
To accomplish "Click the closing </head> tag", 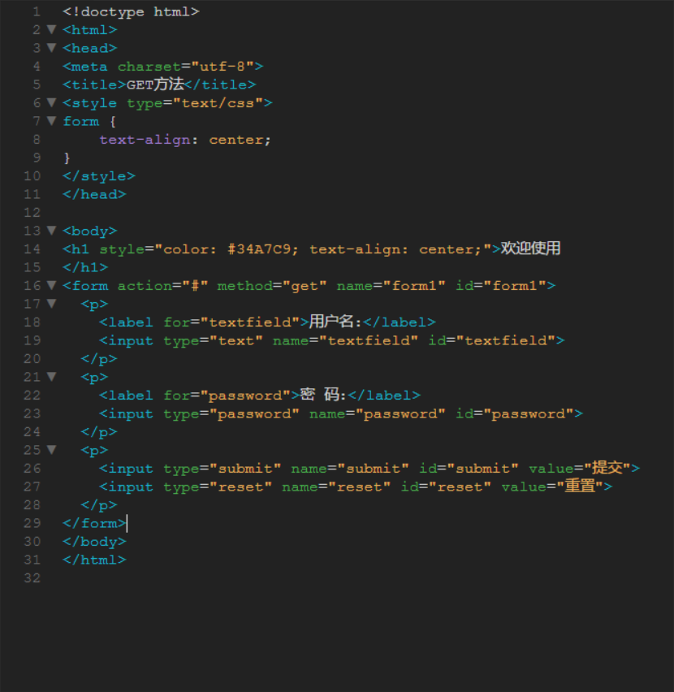I will [94, 195].
